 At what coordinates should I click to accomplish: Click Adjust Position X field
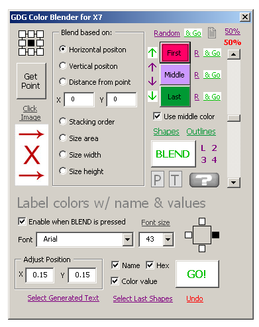point(40,275)
